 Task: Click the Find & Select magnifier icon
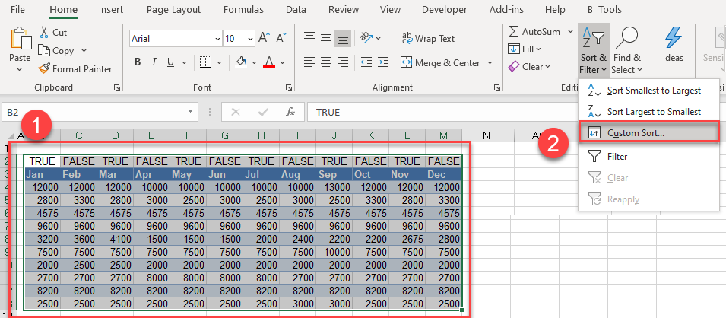(627, 37)
